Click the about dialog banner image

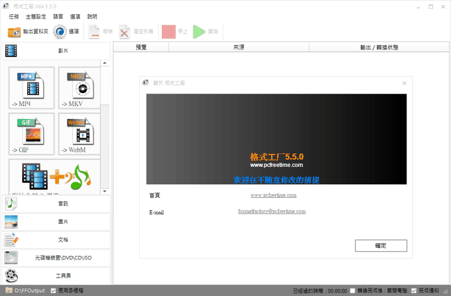click(x=276, y=139)
